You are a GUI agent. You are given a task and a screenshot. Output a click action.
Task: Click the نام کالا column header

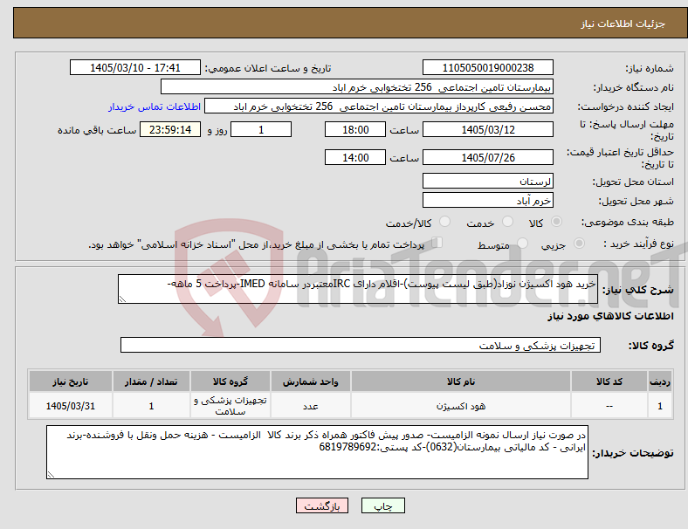point(461,381)
